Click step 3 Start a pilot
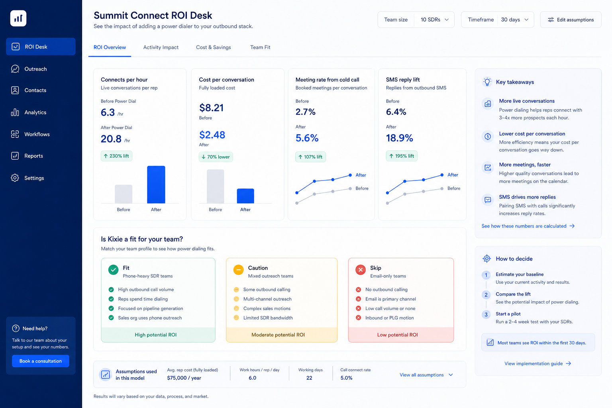Viewport: 612px width, 408px height. pos(528,318)
